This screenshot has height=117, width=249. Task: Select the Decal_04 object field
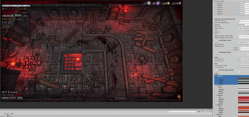[x=243, y=11]
